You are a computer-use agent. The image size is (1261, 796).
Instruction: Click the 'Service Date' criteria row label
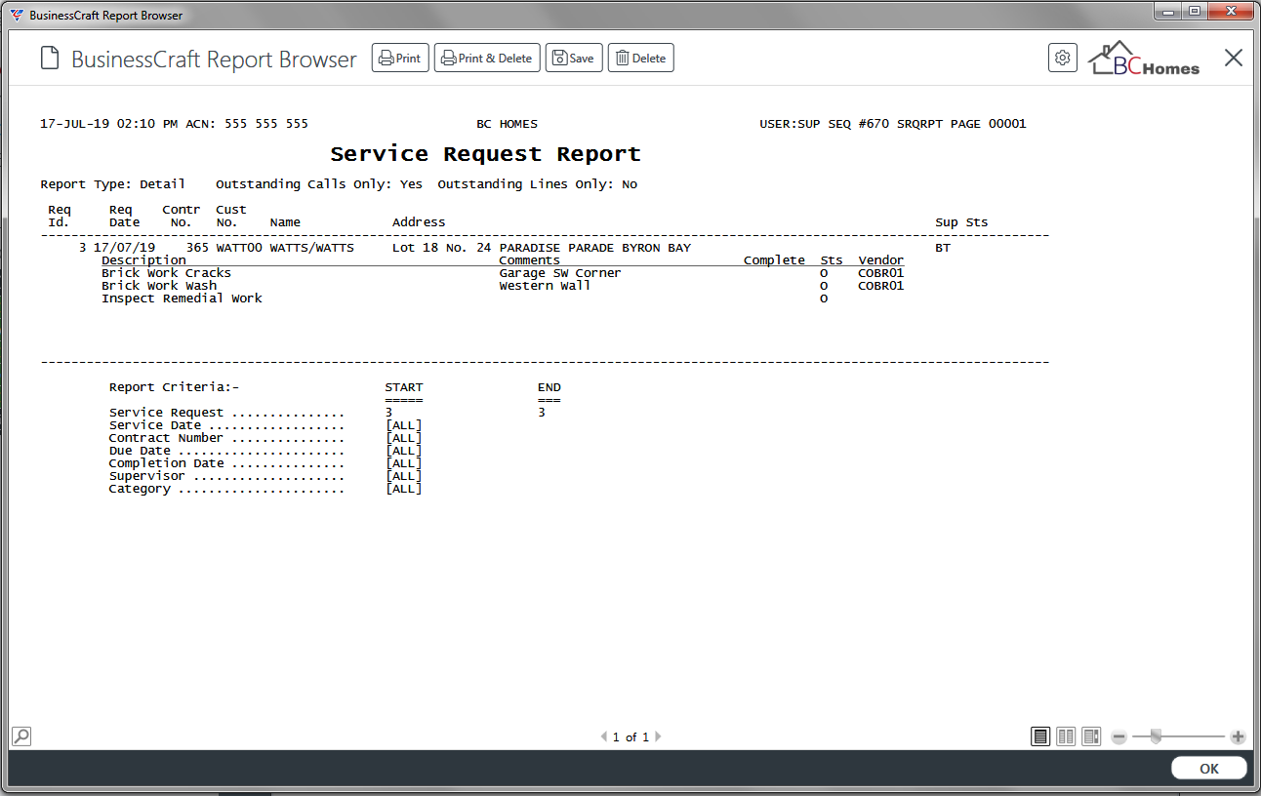pyautogui.click(x=155, y=425)
